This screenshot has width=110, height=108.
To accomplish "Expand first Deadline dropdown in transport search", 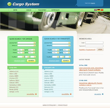I will coord(56,57).
